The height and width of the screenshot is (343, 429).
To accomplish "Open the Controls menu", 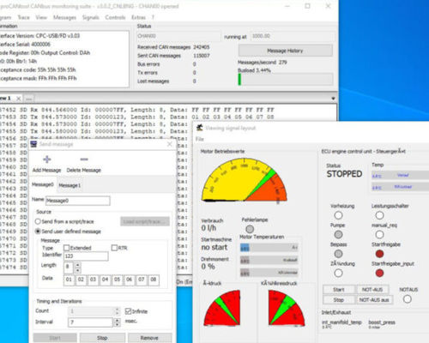I will coord(115,17).
